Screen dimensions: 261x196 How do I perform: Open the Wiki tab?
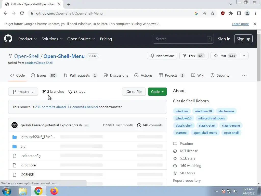(x=198, y=75)
